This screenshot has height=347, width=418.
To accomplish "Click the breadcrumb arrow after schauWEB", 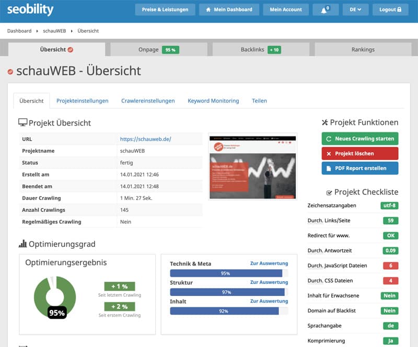I will click(x=72, y=31).
